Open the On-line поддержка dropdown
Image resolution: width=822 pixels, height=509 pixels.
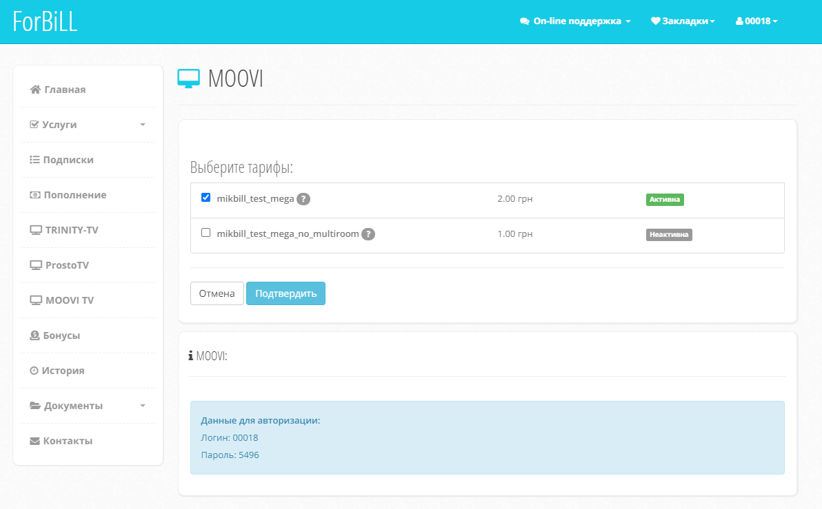[575, 21]
